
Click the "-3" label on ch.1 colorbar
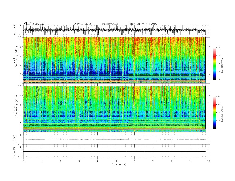click(x=219, y=48)
